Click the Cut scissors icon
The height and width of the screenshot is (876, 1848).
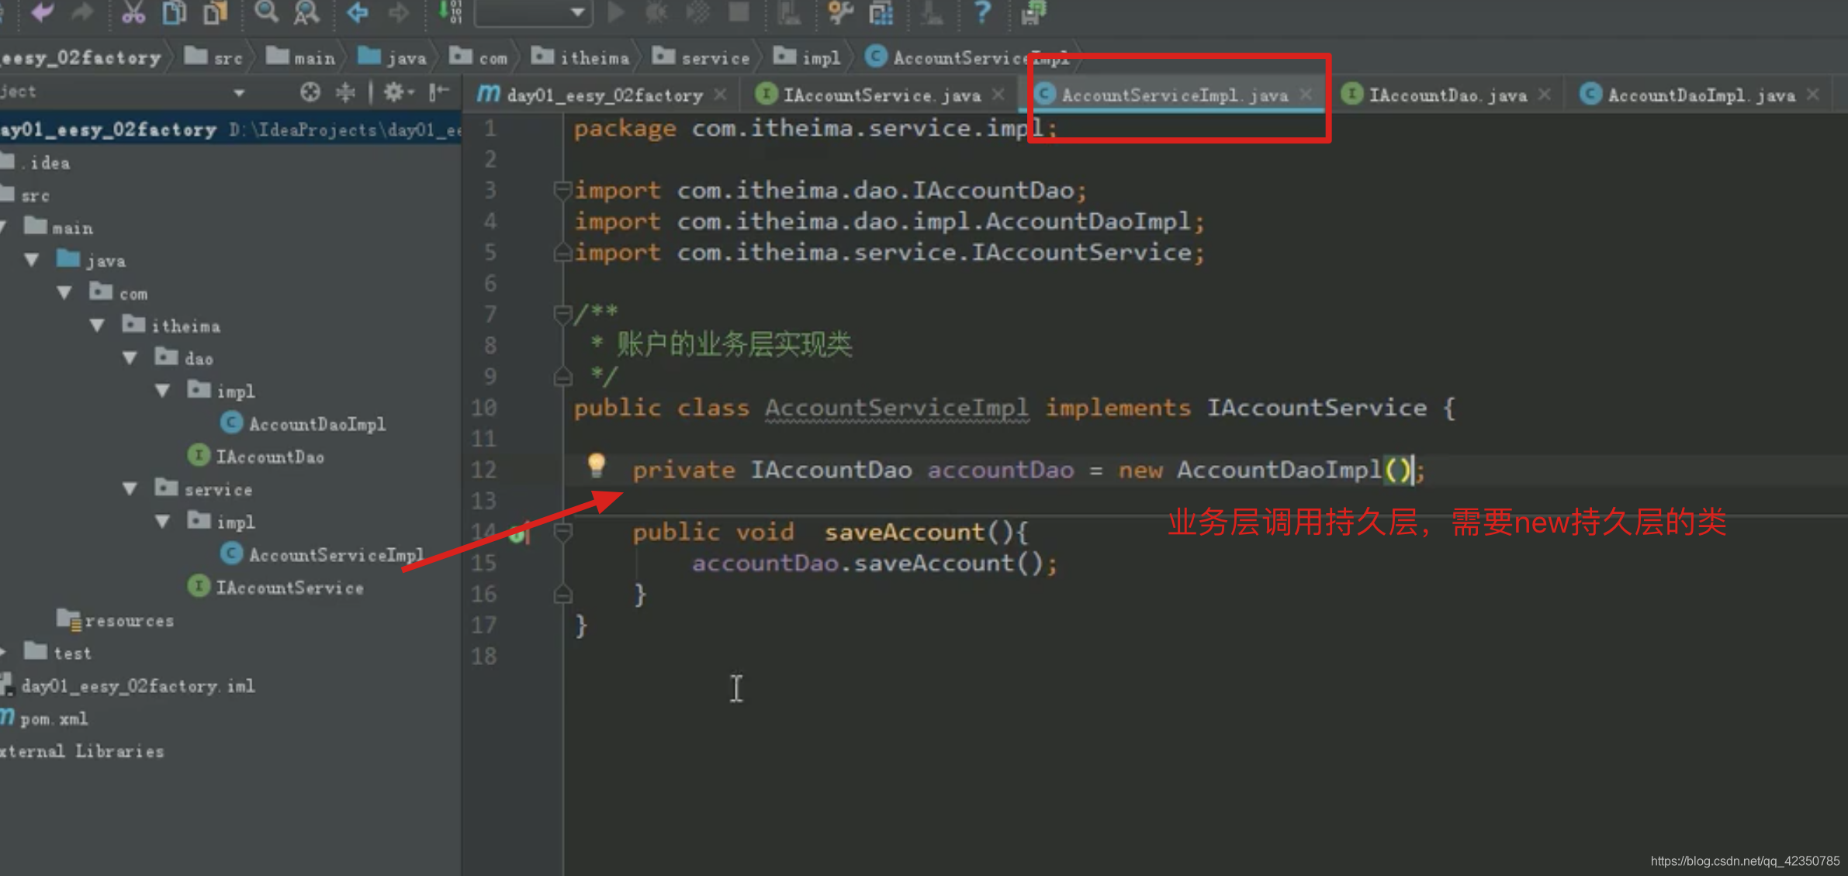(133, 12)
